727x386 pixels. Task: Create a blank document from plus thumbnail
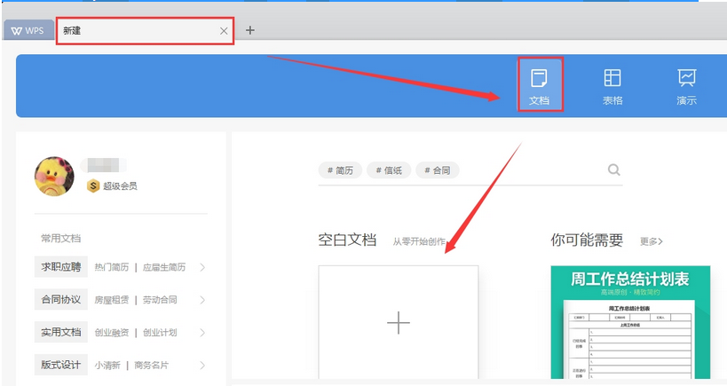click(x=399, y=323)
